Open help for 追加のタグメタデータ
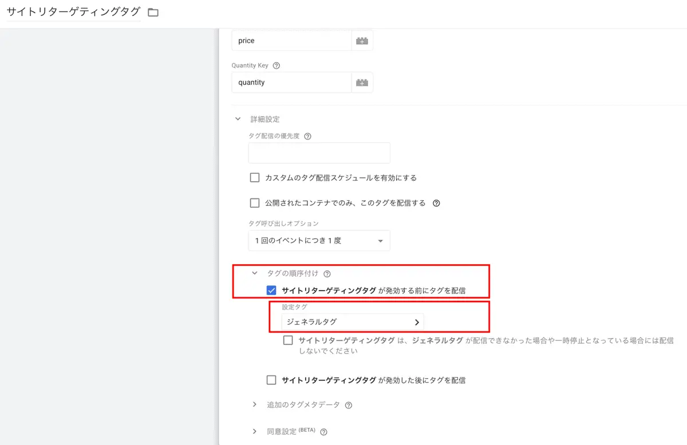The width and height of the screenshot is (687, 445). pyautogui.click(x=350, y=404)
